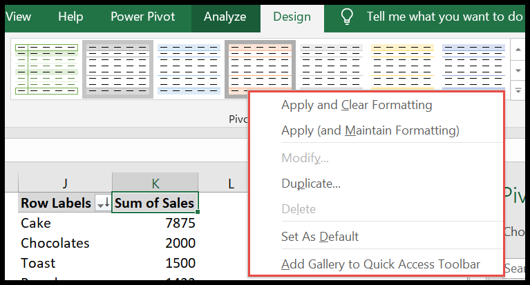Click Duplicate... in the context menu
The width and height of the screenshot is (530, 285).
[x=310, y=184]
